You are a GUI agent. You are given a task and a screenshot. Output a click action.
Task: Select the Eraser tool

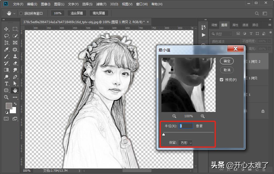[15, 63]
